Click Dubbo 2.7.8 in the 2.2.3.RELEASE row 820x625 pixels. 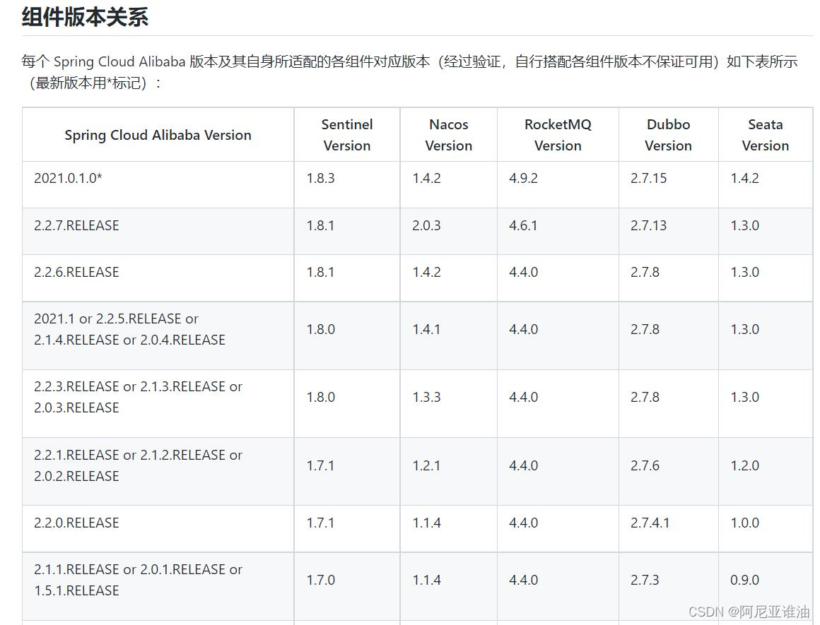click(x=645, y=397)
